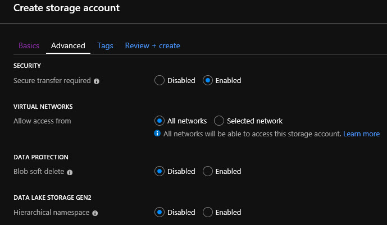387x225 pixels.
Task: Click the Blob soft delete label
Action: (39, 172)
